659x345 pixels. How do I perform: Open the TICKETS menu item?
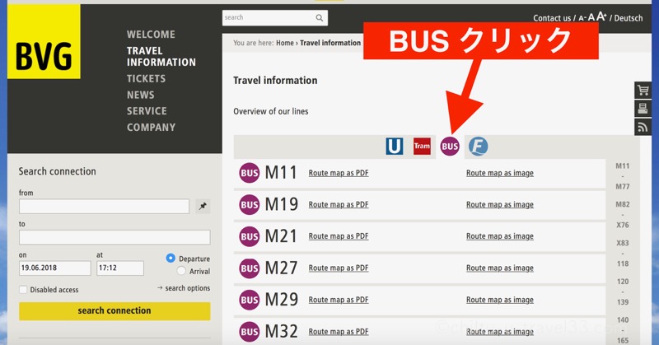pyautogui.click(x=147, y=78)
